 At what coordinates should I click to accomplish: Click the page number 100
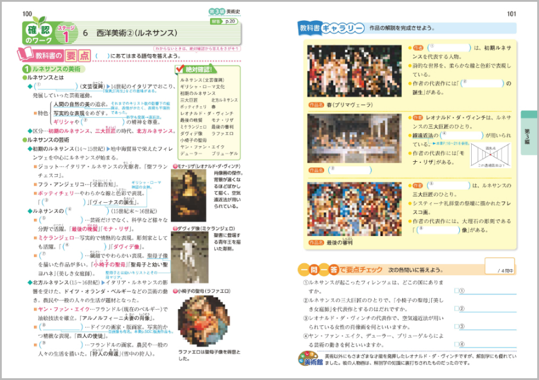tap(27, 14)
